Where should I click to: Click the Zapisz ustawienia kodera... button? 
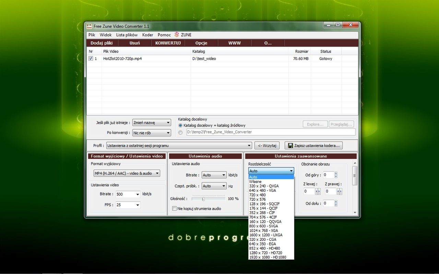(x=314, y=146)
